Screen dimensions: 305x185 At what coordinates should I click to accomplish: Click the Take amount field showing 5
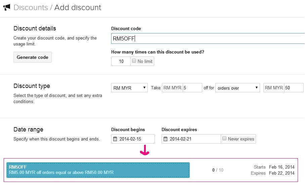click(x=192, y=88)
